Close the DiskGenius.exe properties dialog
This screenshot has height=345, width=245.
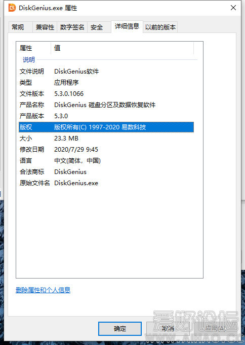(x=233, y=8)
